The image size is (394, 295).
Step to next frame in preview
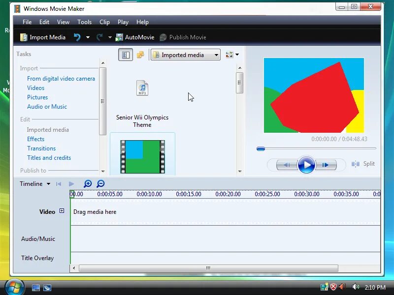326,165
